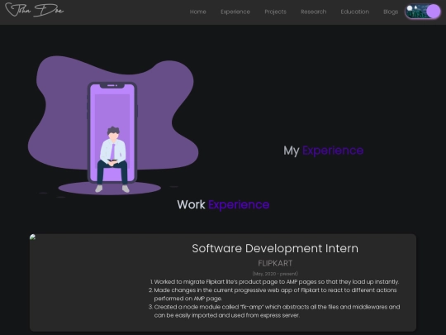The width and height of the screenshot is (446, 335).
Task: Visit the Blogs nav link
Action: click(x=391, y=12)
